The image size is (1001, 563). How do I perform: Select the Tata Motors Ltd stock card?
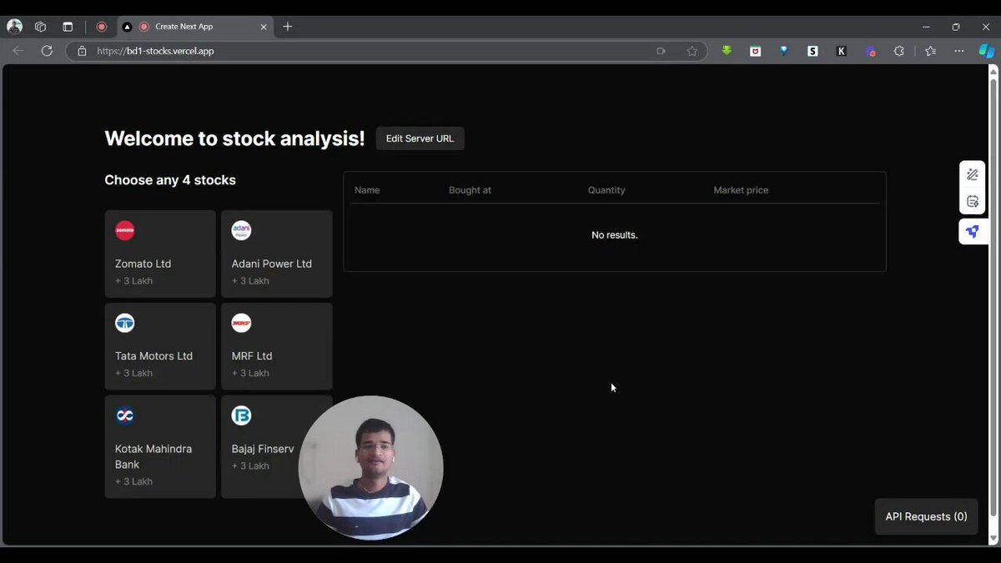pyautogui.click(x=160, y=346)
